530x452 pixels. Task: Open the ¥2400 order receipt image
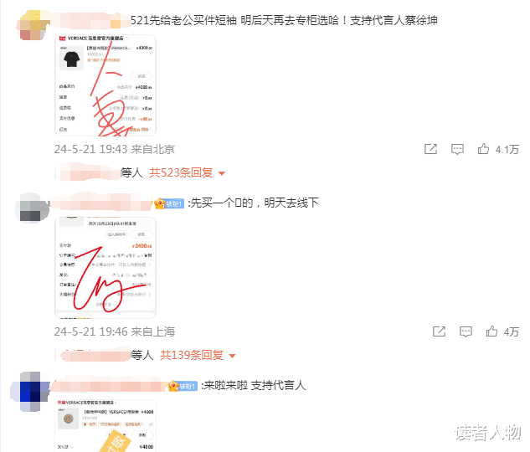[x=105, y=268]
